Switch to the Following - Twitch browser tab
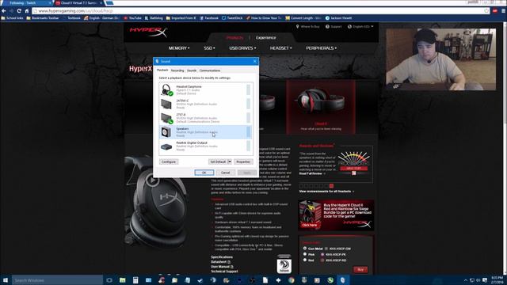This screenshot has width=507, height=285. (x=26, y=3)
